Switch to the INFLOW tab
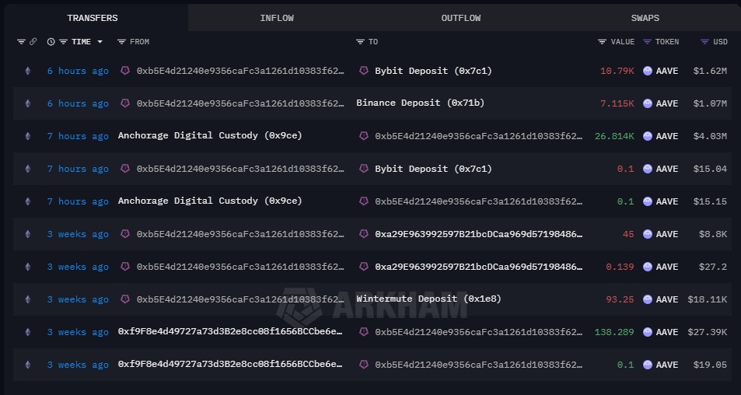This screenshot has height=395, width=741. pyautogui.click(x=277, y=18)
